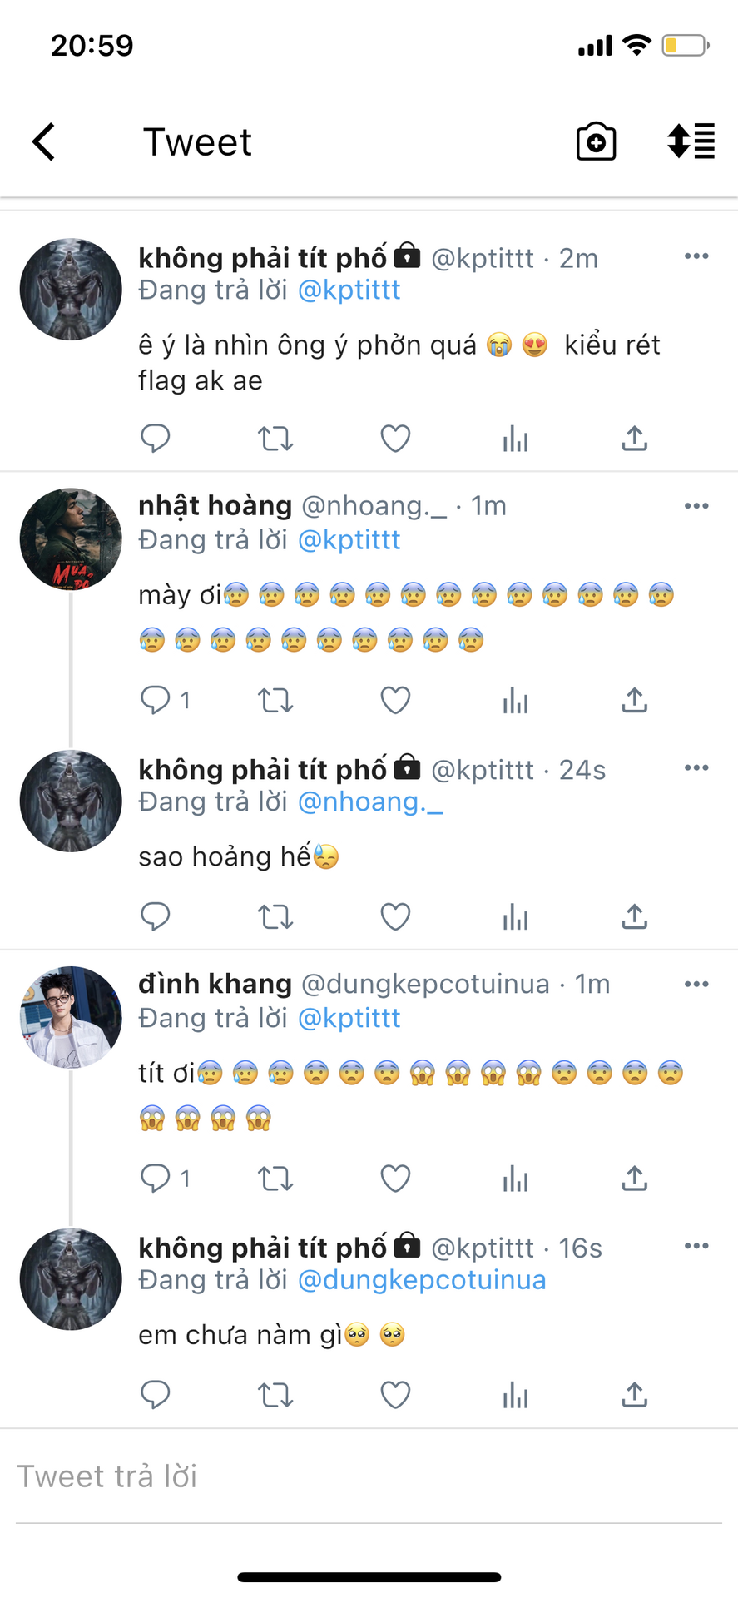Open đình khang's profile picture
This screenshot has height=1598, width=738.
(71, 1017)
